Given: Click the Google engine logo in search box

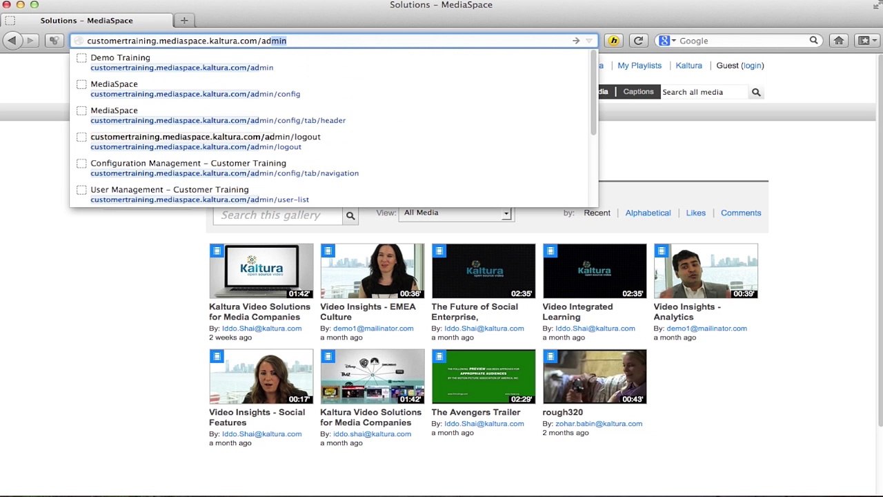Looking at the screenshot, I should 664,41.
